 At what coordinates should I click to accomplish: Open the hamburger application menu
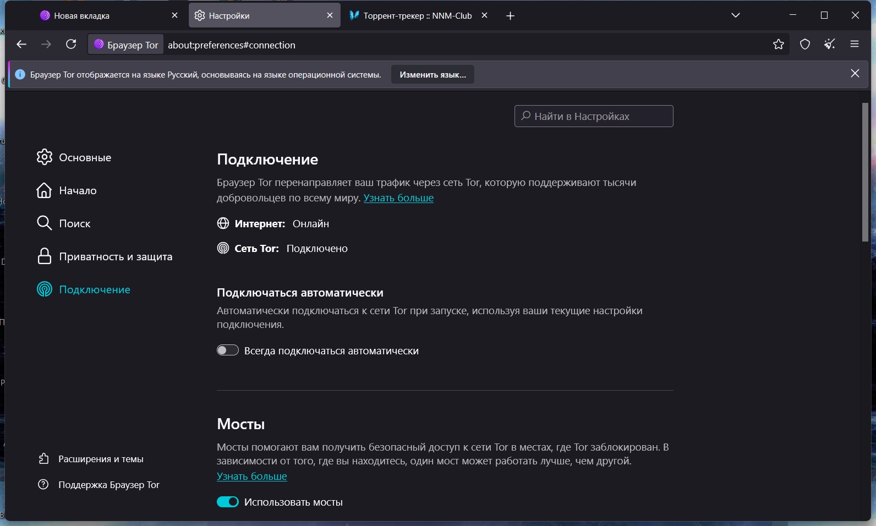[855, 45]
